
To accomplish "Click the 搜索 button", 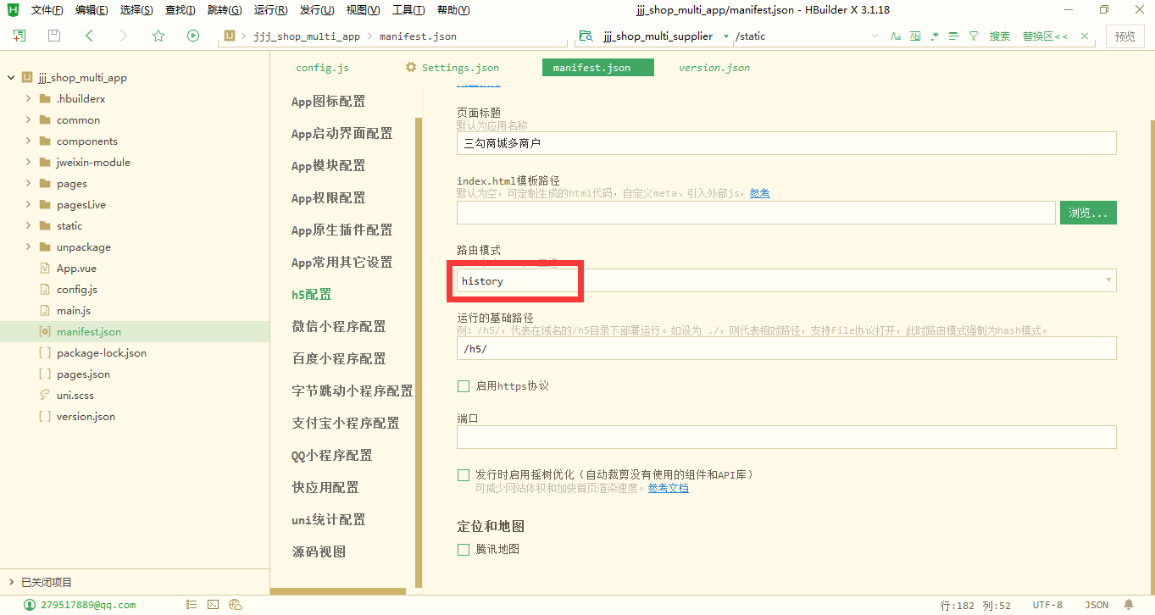I will [x=1000, y=36].
